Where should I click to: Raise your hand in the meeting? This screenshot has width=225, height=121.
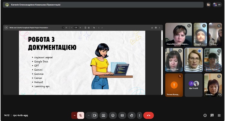click(x=131, y=115)
